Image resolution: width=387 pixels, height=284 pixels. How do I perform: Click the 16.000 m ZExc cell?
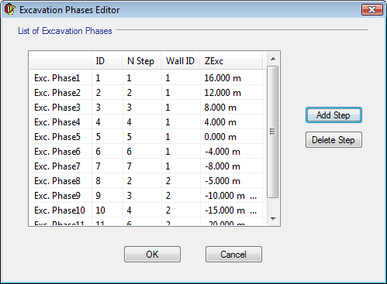click(223, 78)
